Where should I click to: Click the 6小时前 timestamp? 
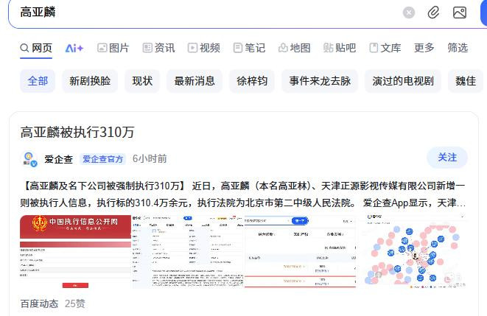[x=150, y=158]
